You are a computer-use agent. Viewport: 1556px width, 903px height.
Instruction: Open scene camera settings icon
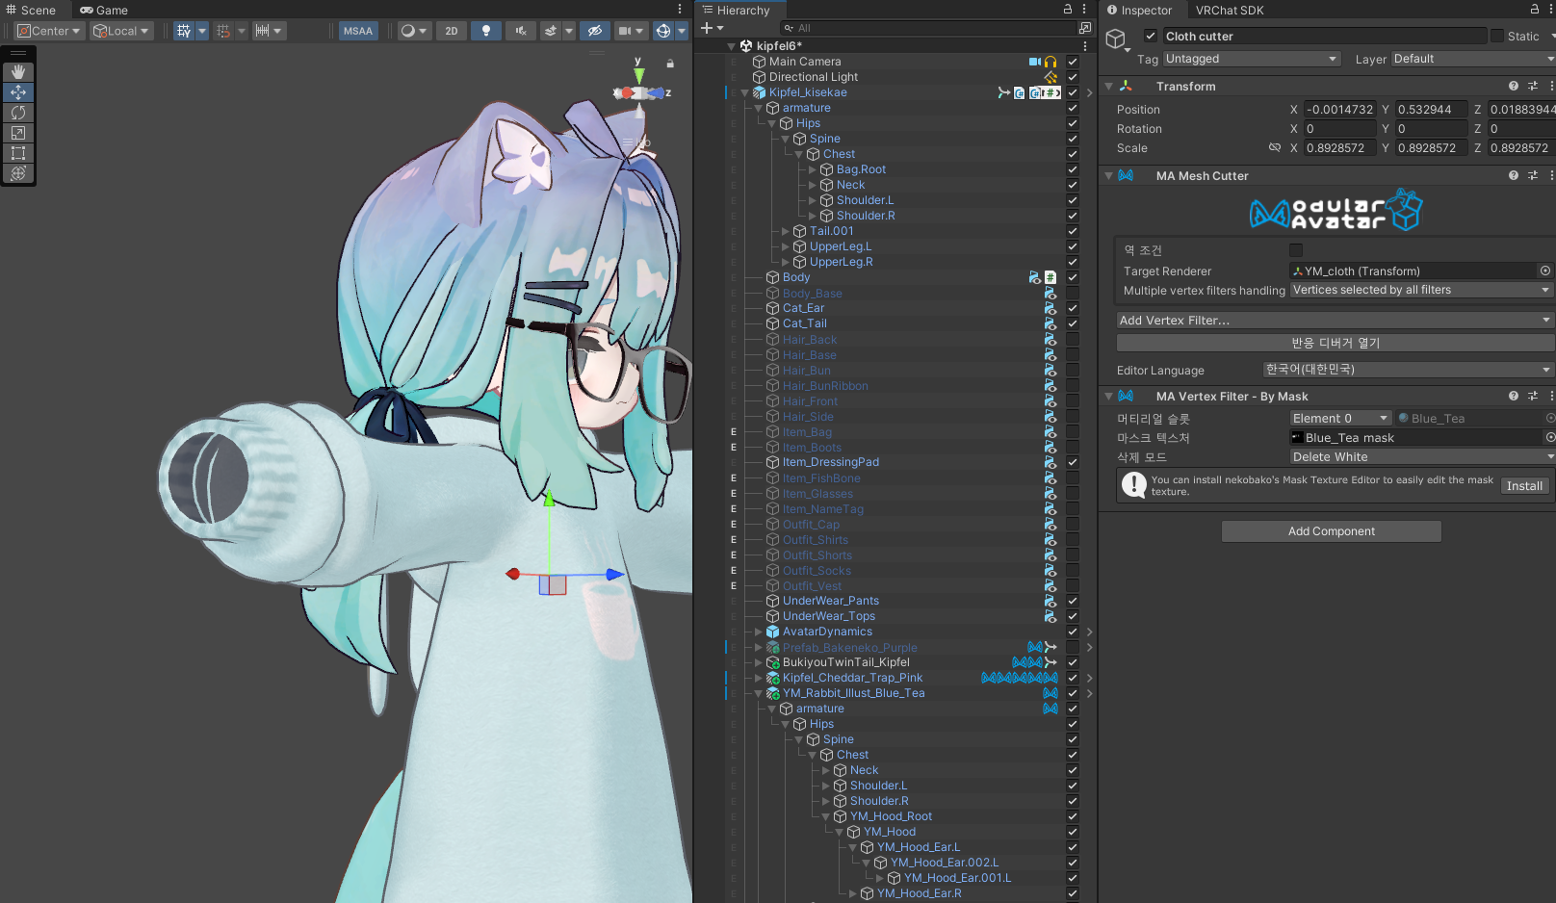tap(625, 31)
